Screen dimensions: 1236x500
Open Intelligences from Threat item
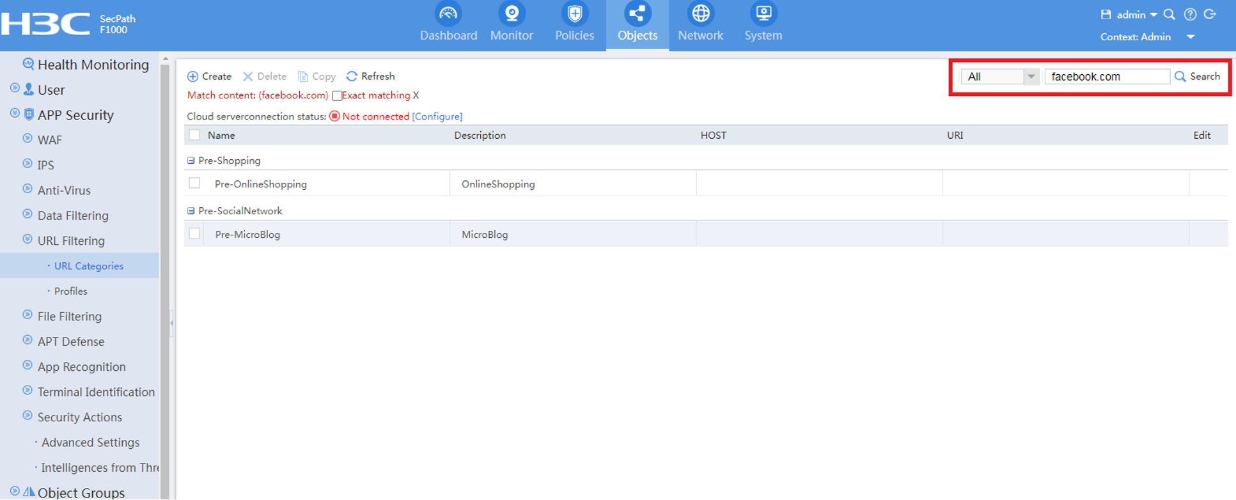coord(100,467)
